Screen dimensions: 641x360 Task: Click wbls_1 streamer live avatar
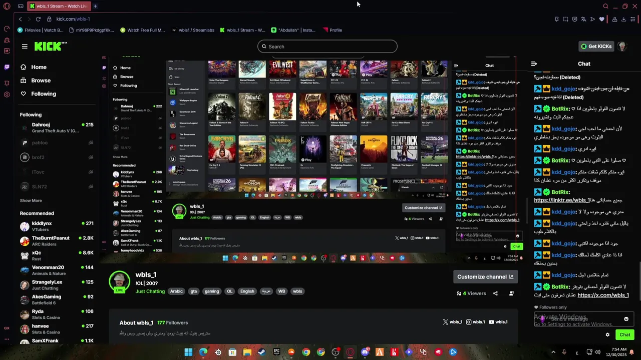pyautogui.click(x=120, y=282)
